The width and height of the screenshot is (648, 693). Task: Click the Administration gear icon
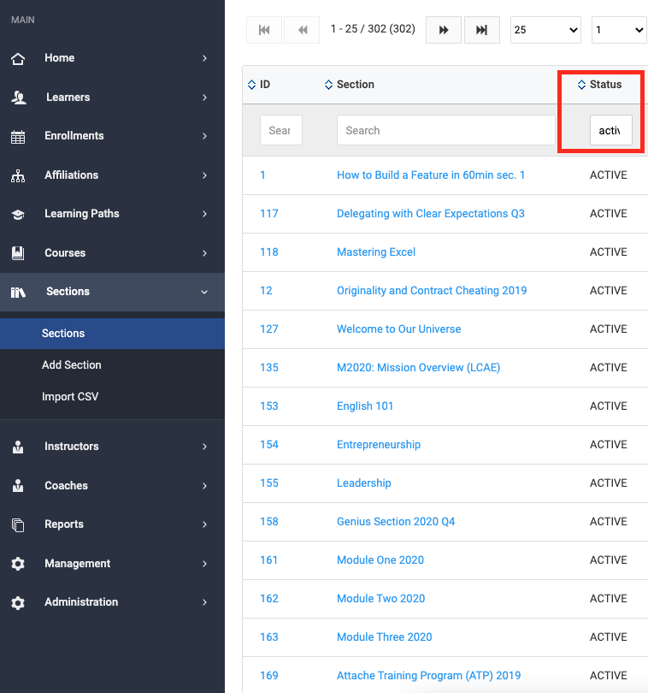click(x=18, y=602)
